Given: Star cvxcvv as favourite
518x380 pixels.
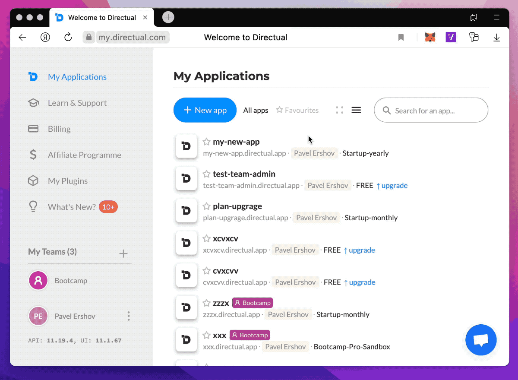Looking at the screenshot, I should click(207, 271).
